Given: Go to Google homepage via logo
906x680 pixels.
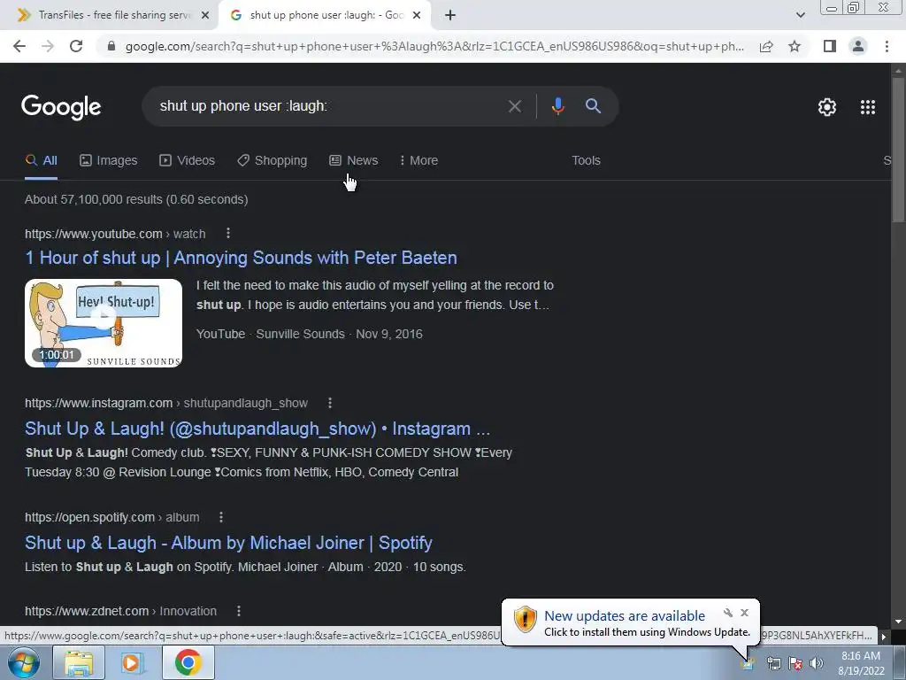Looking at the screenshot, I should 61,107.
